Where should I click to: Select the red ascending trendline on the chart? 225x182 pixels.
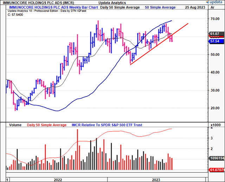tap(158, 46)
